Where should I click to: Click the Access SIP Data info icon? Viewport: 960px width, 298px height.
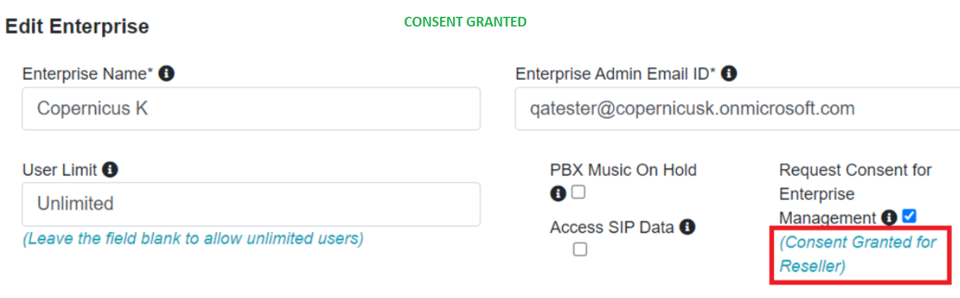[687, 227]
